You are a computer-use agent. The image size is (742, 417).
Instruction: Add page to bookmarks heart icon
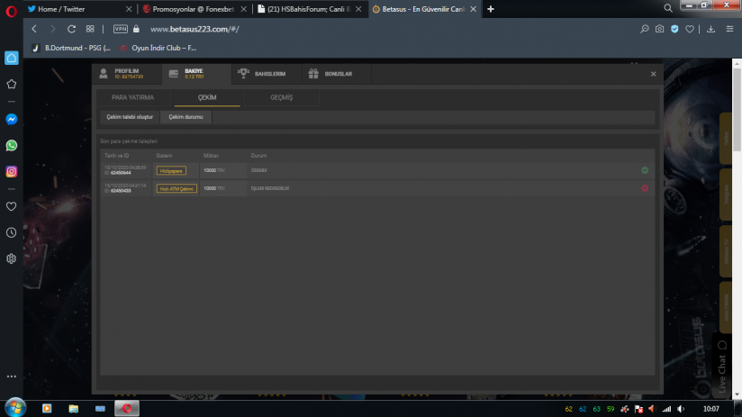(x=690, y=29)
